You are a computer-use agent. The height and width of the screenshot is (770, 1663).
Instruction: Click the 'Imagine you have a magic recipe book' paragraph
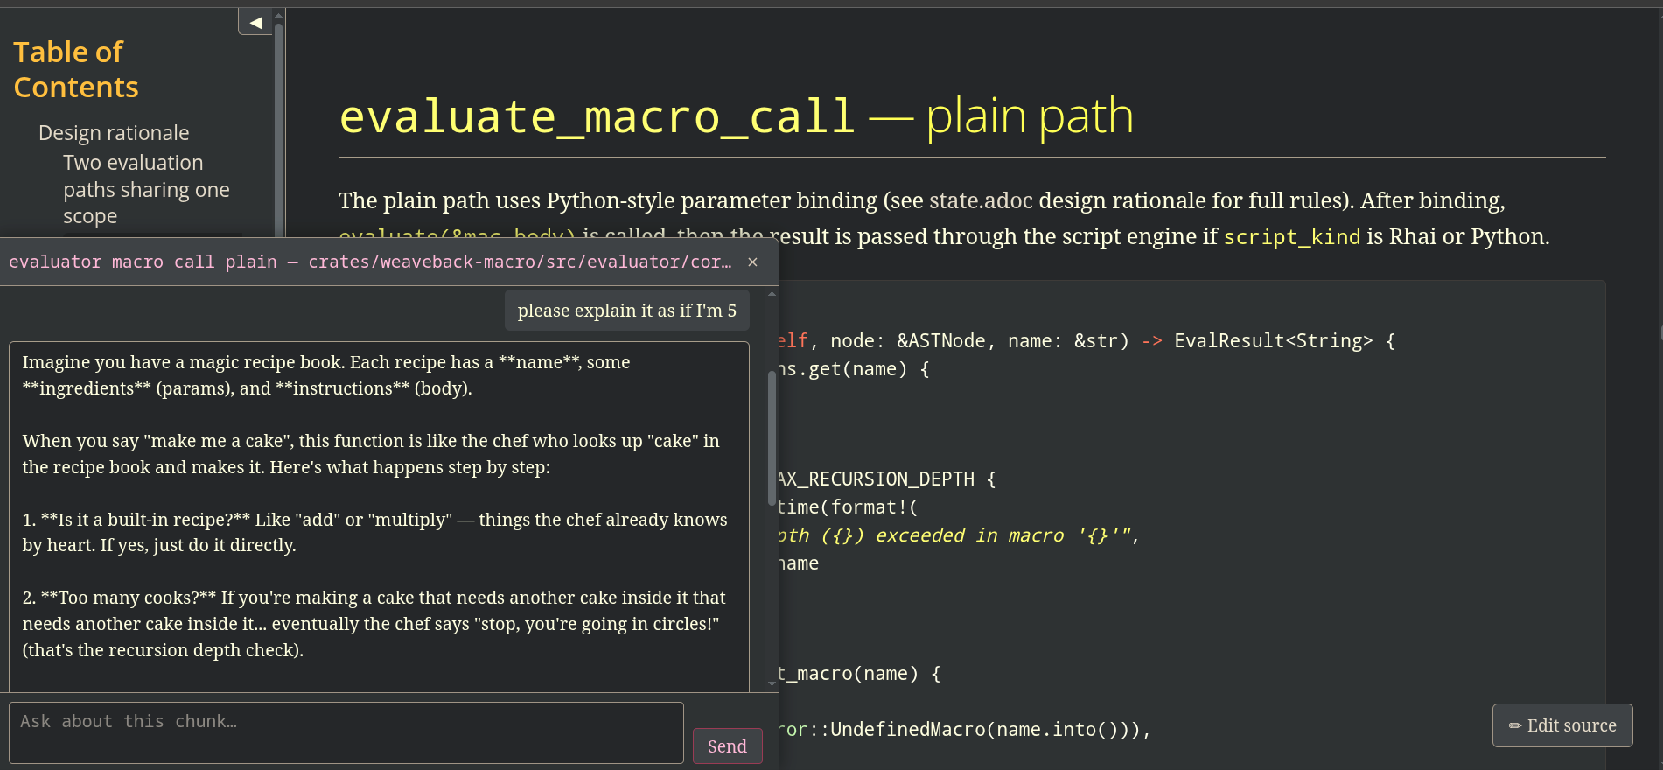coord(326,375)
